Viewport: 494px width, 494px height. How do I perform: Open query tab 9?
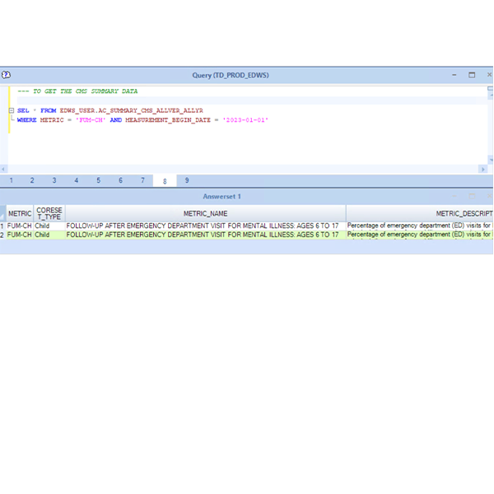(187, 180)
